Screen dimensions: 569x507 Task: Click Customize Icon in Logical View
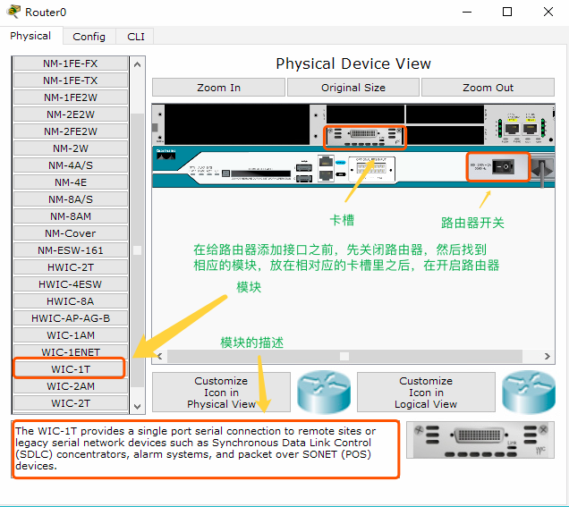point(426,393)
